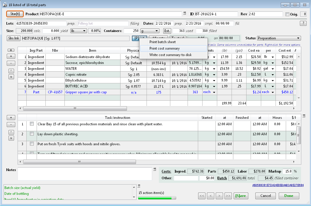Click the Star[t] button
Viewport: 311px width, 206px height.
15,14
